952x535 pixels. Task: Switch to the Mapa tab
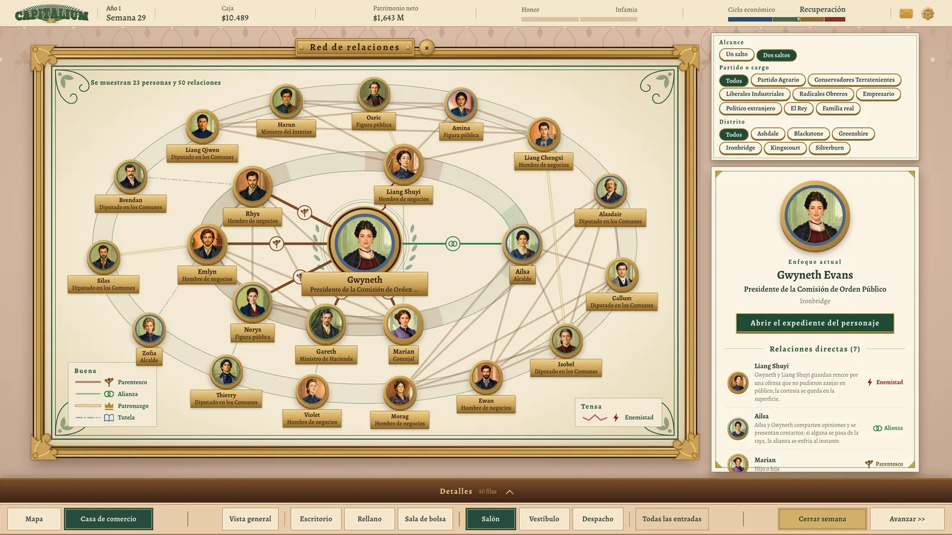pos(34,519)
